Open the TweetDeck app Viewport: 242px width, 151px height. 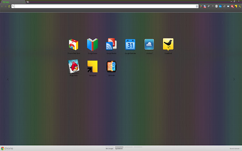[x=168, y=44]
